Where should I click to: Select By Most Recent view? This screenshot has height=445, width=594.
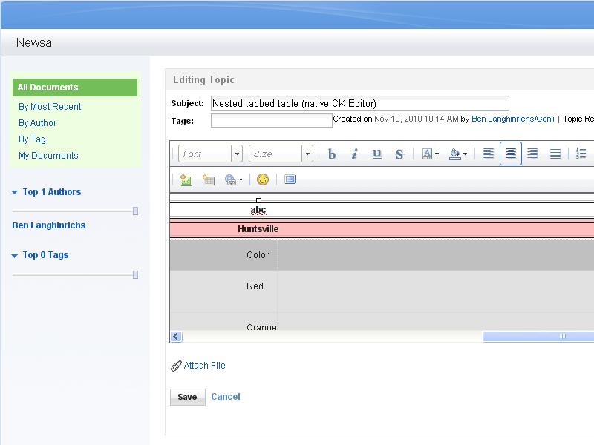point(50,107)
